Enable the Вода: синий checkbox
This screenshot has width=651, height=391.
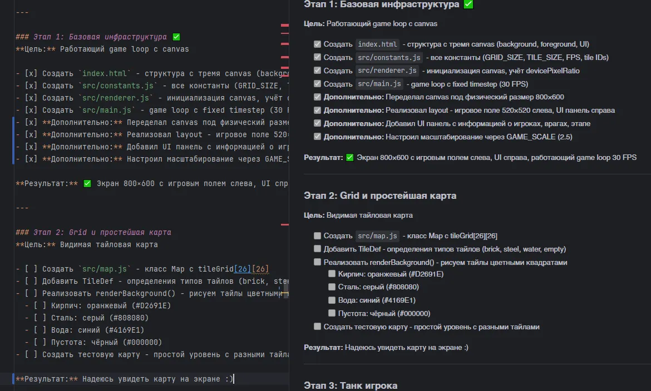click(x=332, y=300)
